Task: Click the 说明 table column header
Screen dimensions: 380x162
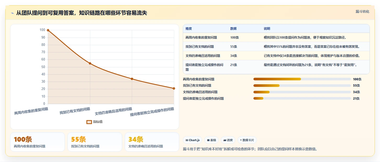Action: click(x=267, y=29)
